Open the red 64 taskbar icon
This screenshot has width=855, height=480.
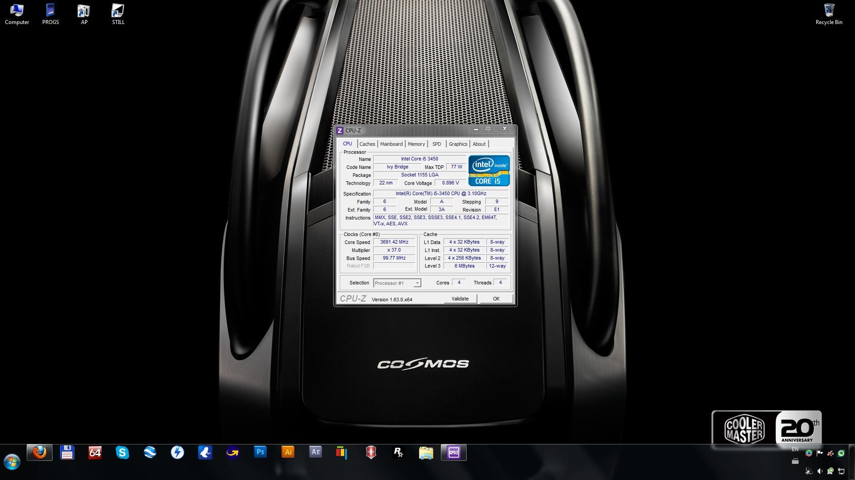coord(95,452)
